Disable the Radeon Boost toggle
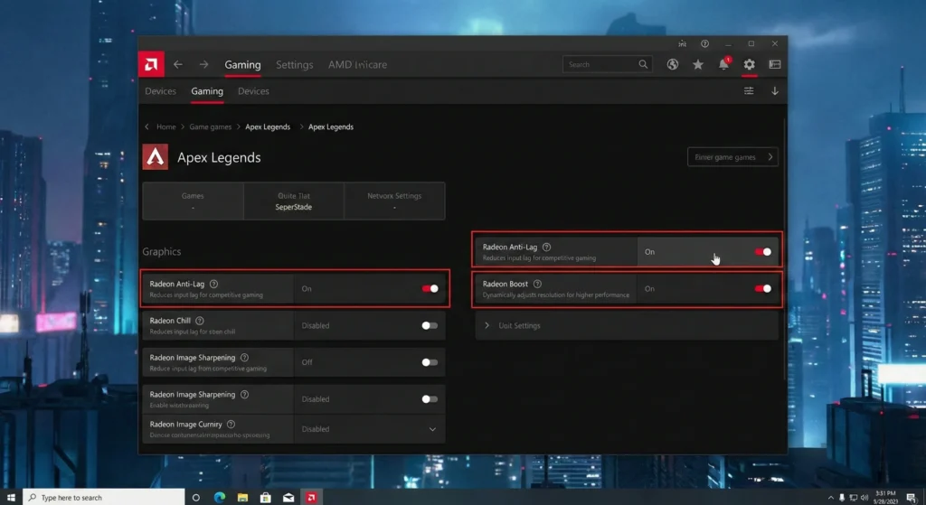926x505 pixels. [x=763, y=288]
